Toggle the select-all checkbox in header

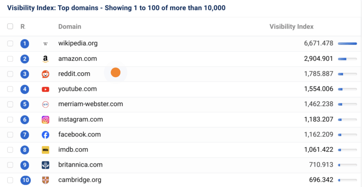point(10,26)
